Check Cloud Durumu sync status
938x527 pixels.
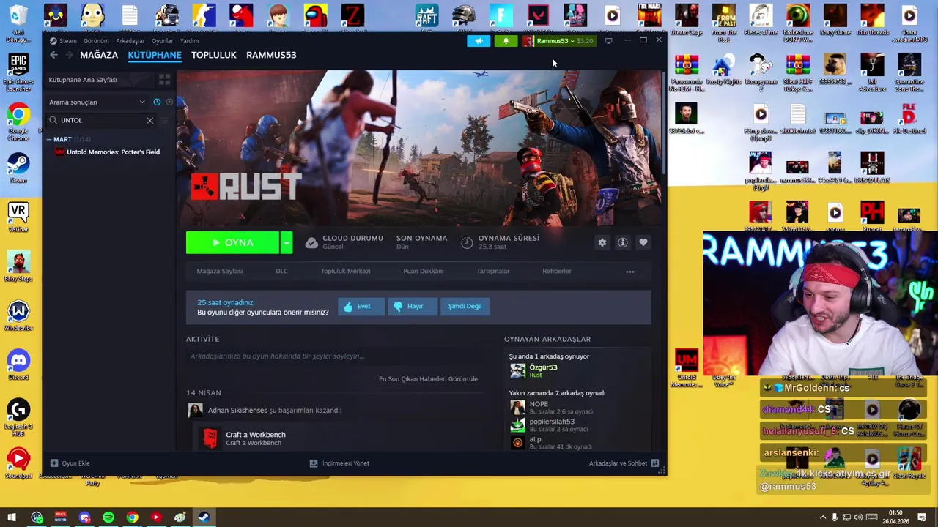pyautogui.click(x=344, y=242)
